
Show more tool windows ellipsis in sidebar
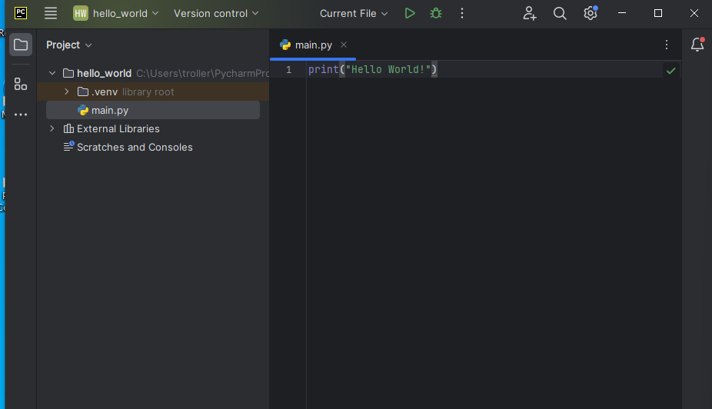[x=21, y=115]
